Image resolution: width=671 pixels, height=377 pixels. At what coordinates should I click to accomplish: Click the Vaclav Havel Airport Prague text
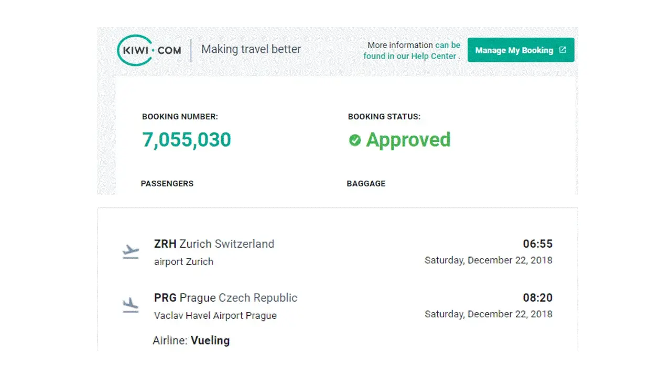(x=215, y=316)
